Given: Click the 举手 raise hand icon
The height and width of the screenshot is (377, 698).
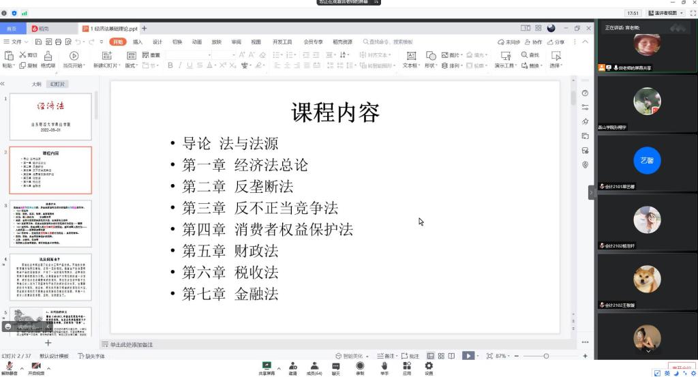Looking at the screenshot, I should point(384,366).
